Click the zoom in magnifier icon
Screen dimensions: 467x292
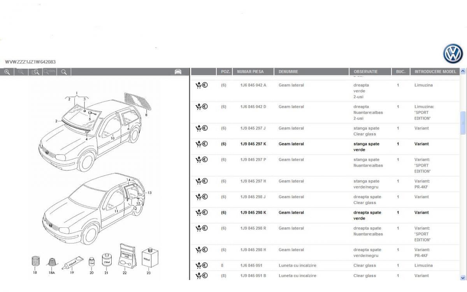(x=7, y=72)
